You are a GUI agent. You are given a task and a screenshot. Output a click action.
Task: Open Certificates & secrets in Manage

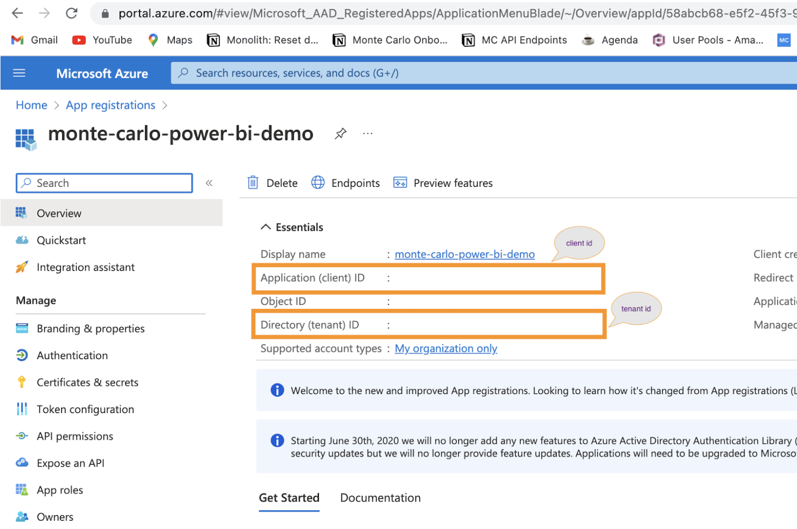(87, 382)
